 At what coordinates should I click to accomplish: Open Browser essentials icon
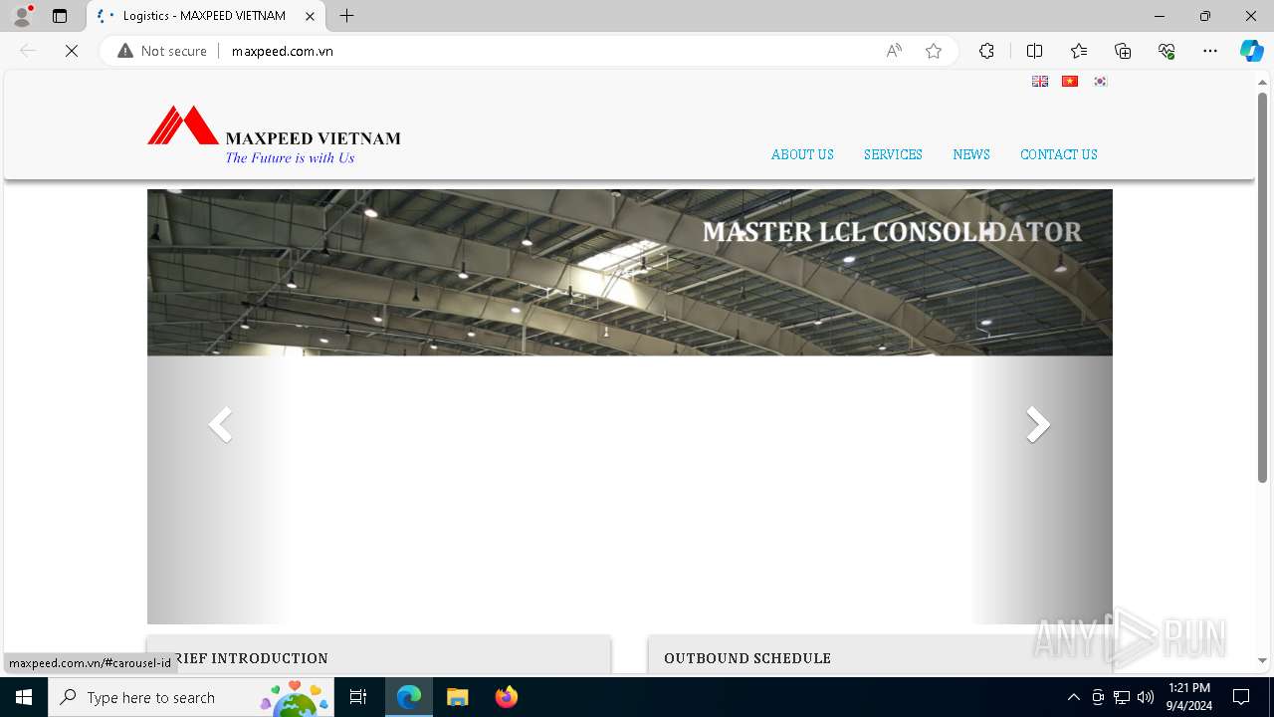[1167, 51]
